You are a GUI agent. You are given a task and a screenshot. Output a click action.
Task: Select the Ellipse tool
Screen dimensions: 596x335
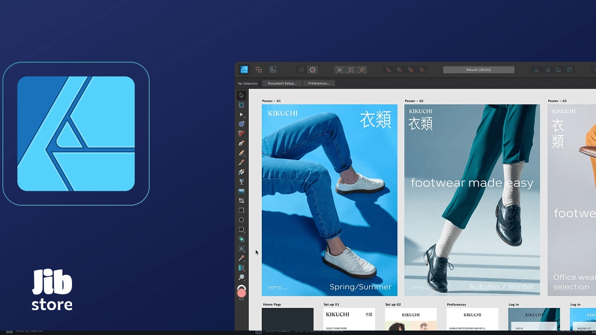coord(241,220)
